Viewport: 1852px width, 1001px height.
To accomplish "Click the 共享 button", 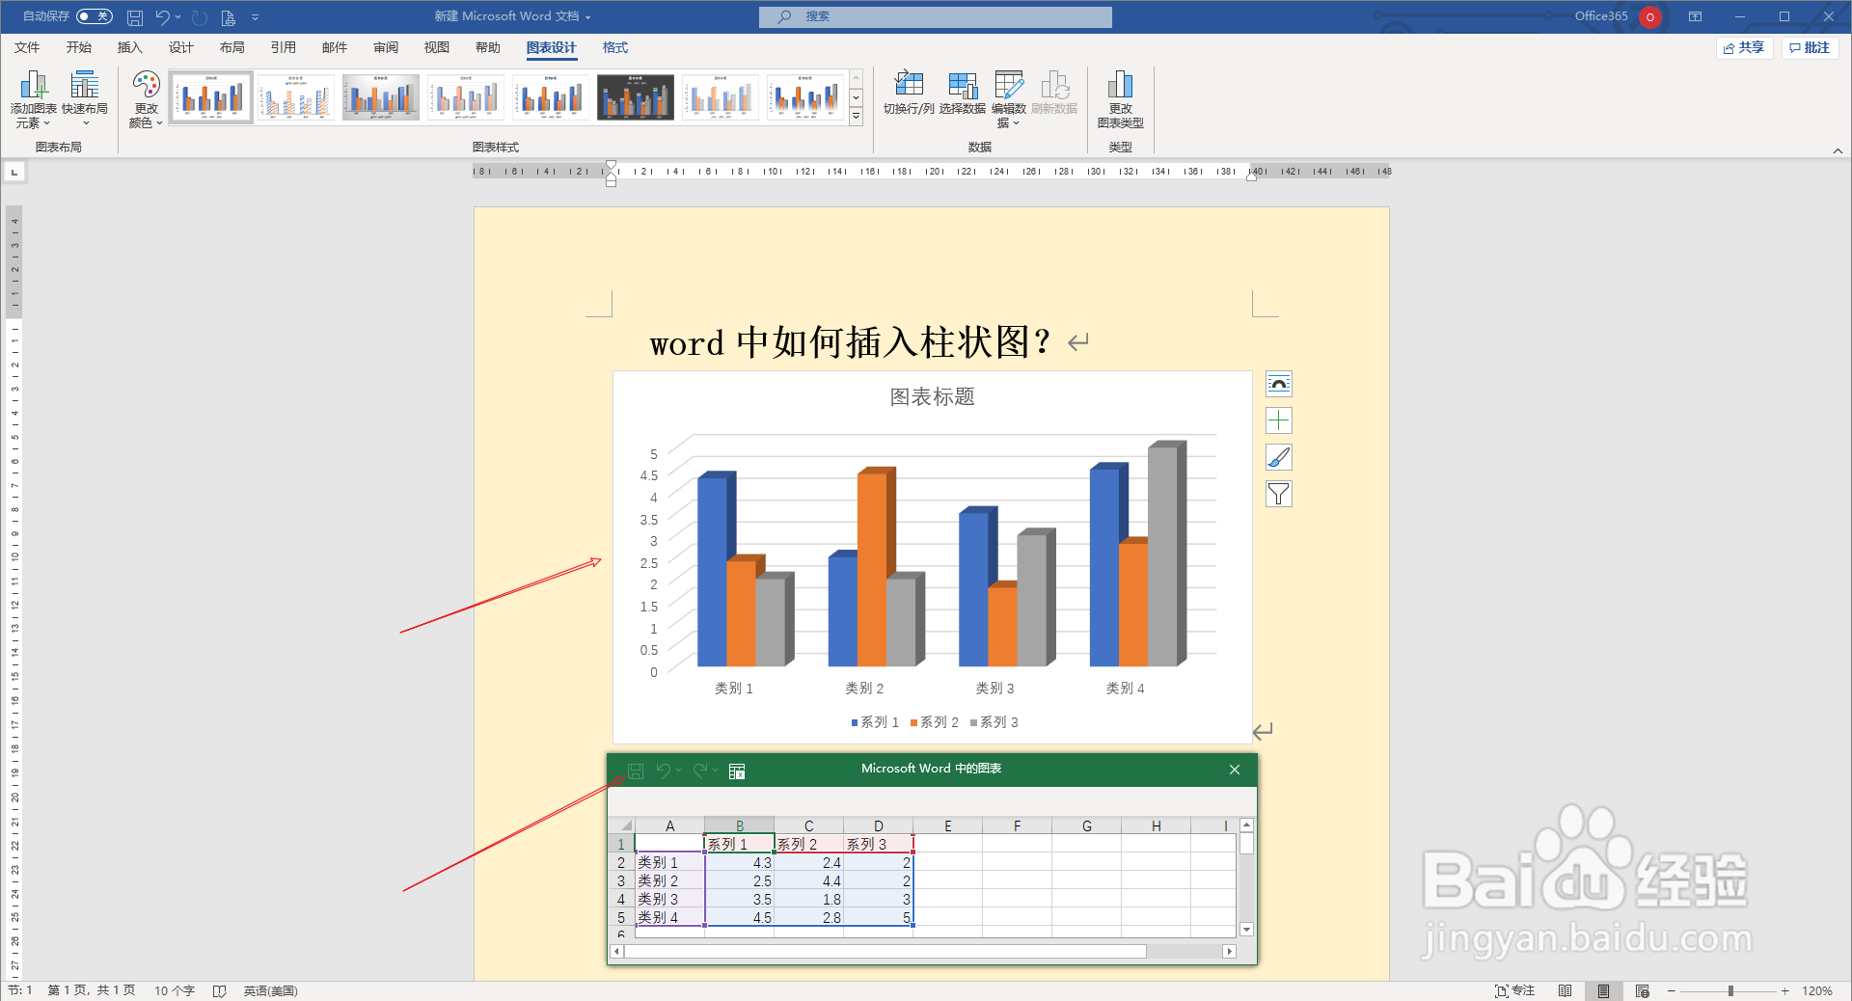I will click(x=1744, y=47).
